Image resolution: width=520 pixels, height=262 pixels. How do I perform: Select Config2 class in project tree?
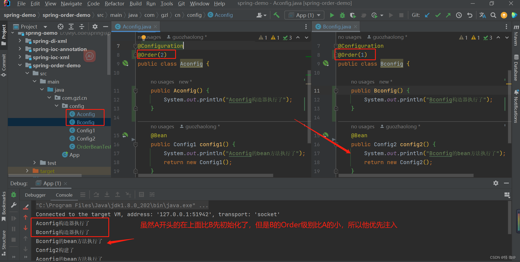86,139
